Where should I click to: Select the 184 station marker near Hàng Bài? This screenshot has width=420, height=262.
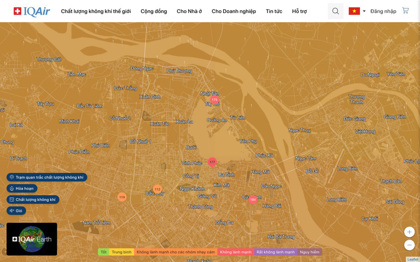253,200
